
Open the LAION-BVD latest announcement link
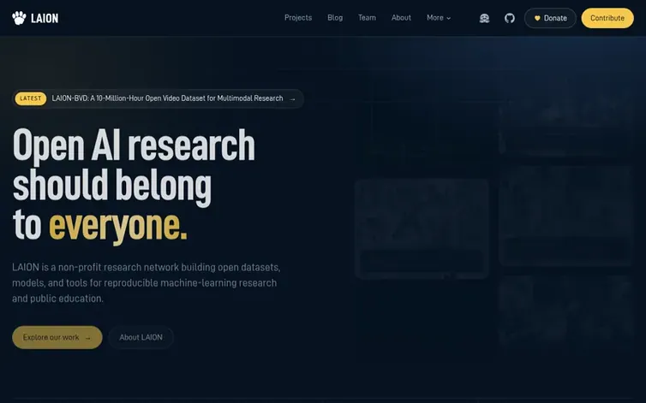point(159,98)
